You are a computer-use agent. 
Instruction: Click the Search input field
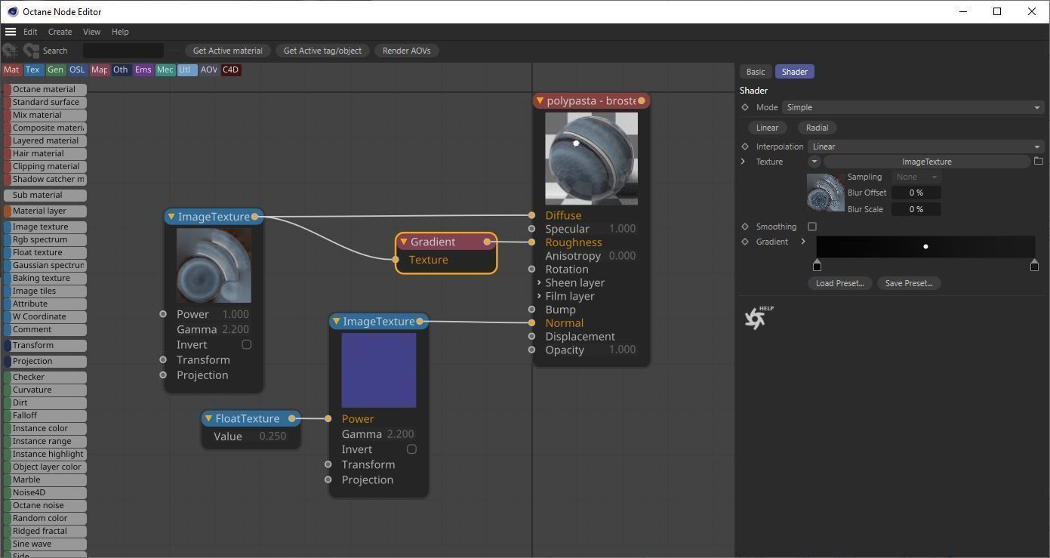[123, 51]
